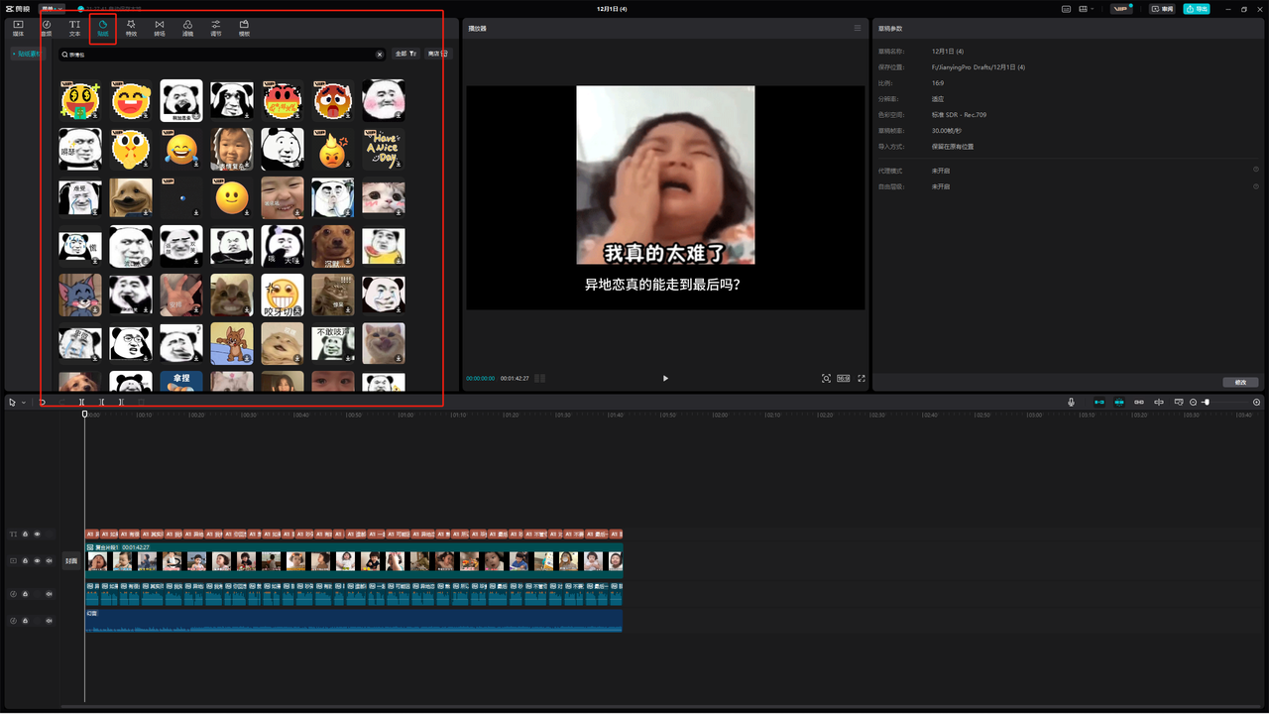Toggle visibility eye on the text track

click(x=38, y=534)
